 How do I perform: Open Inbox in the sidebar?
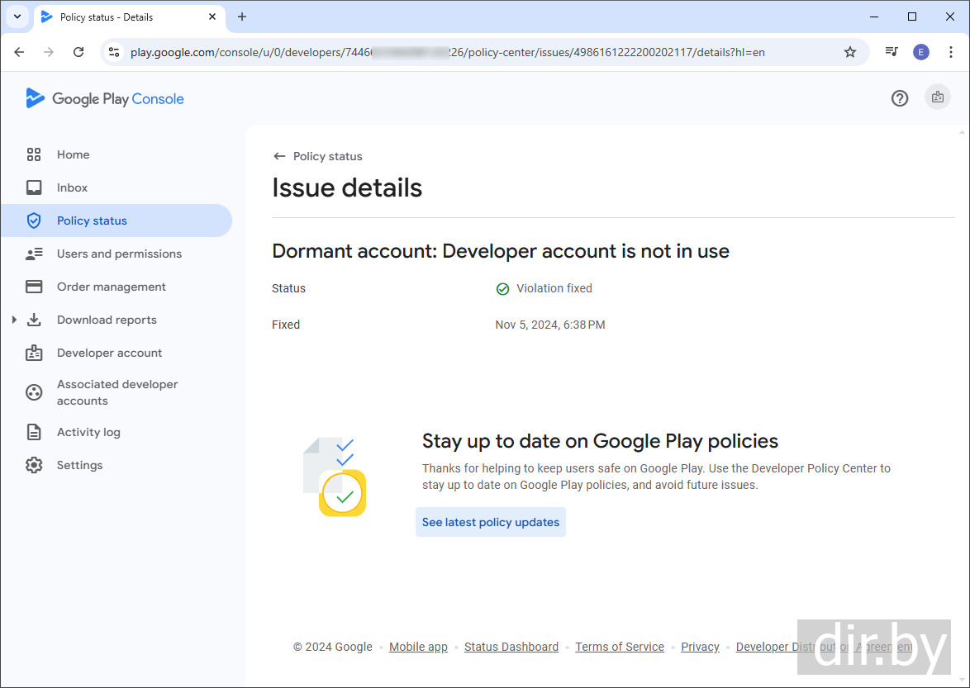(72, 187)
